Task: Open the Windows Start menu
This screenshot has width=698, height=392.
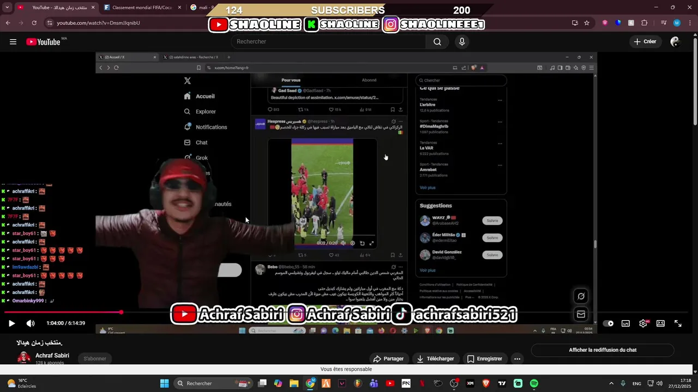Action: pos(164,383)
